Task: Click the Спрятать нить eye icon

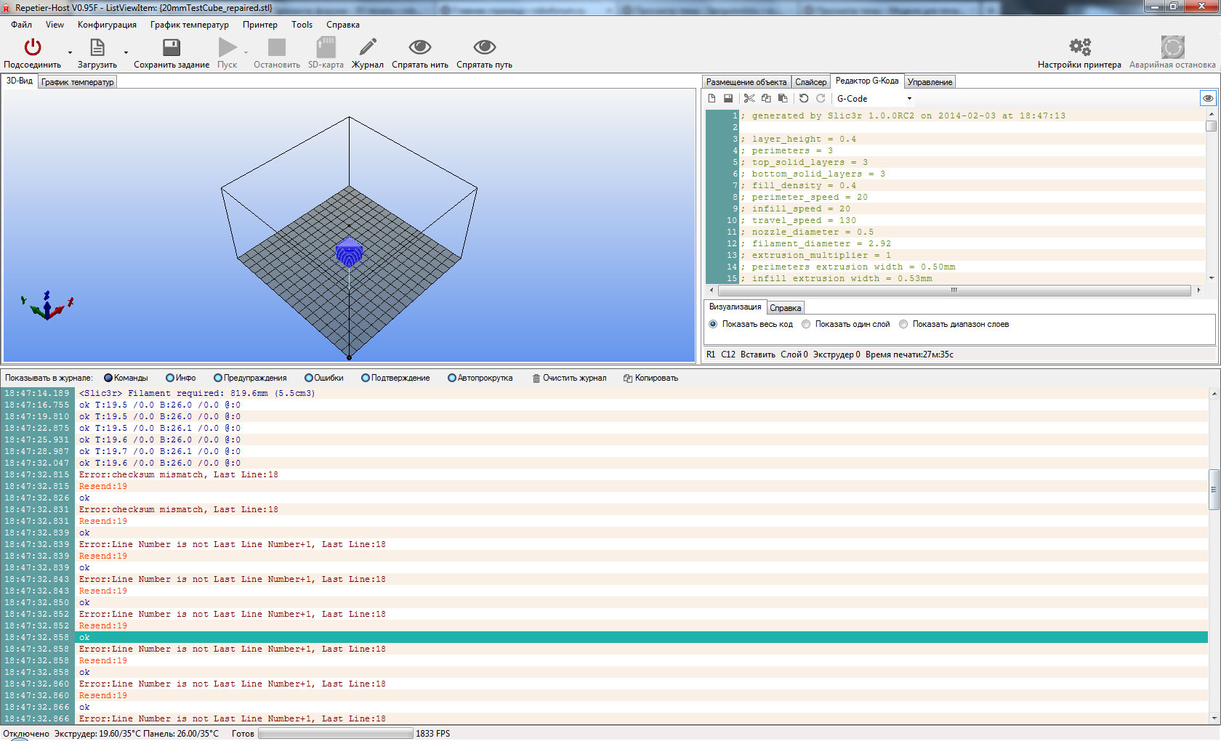Action: click(x=419, y=48)
